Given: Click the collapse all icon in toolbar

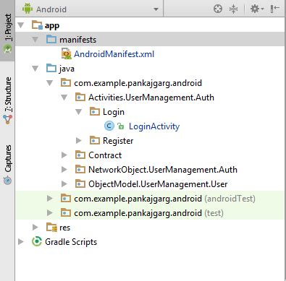Looking at the screenshot, I should coord(233,9).
